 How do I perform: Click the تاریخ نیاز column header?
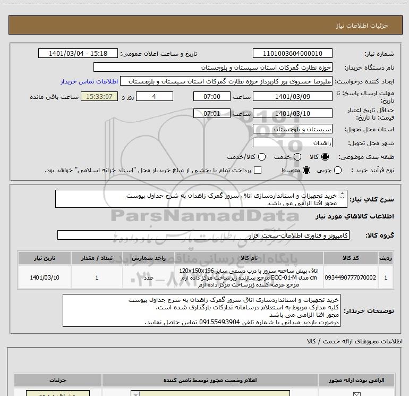(44, 258)
